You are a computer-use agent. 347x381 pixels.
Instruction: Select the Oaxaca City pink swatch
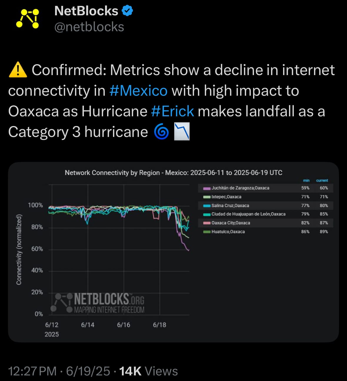(207, 223)
